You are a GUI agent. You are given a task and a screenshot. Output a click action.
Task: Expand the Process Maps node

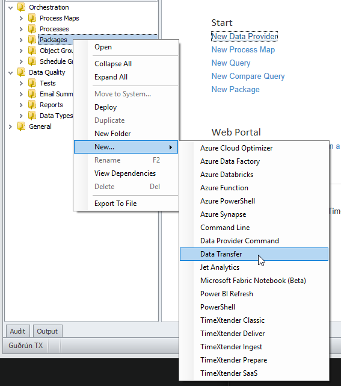[x=21, y=18]
